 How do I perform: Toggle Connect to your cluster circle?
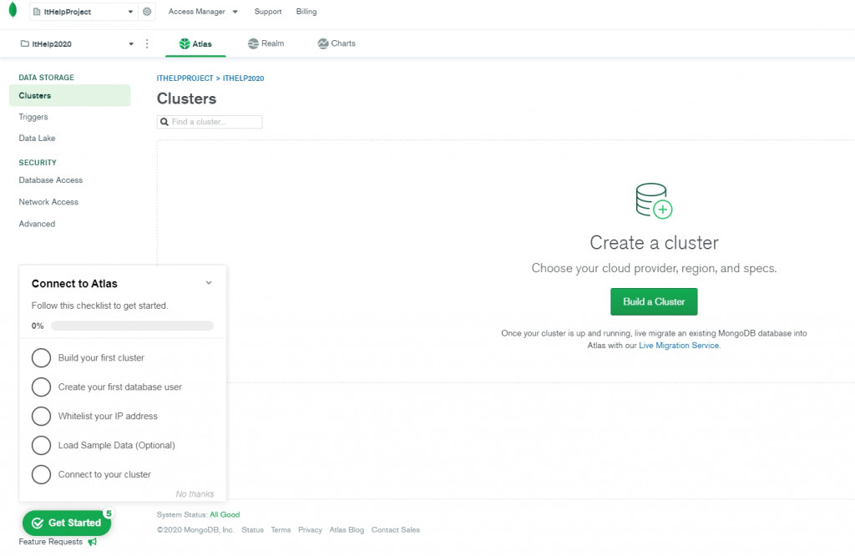coord(41,475)
